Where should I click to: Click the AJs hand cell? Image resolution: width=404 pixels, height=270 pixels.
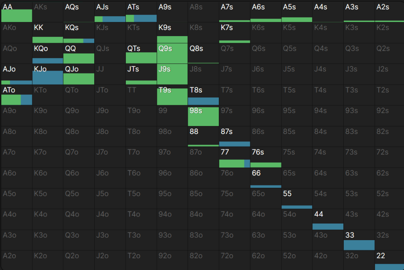tap(110, 12)
